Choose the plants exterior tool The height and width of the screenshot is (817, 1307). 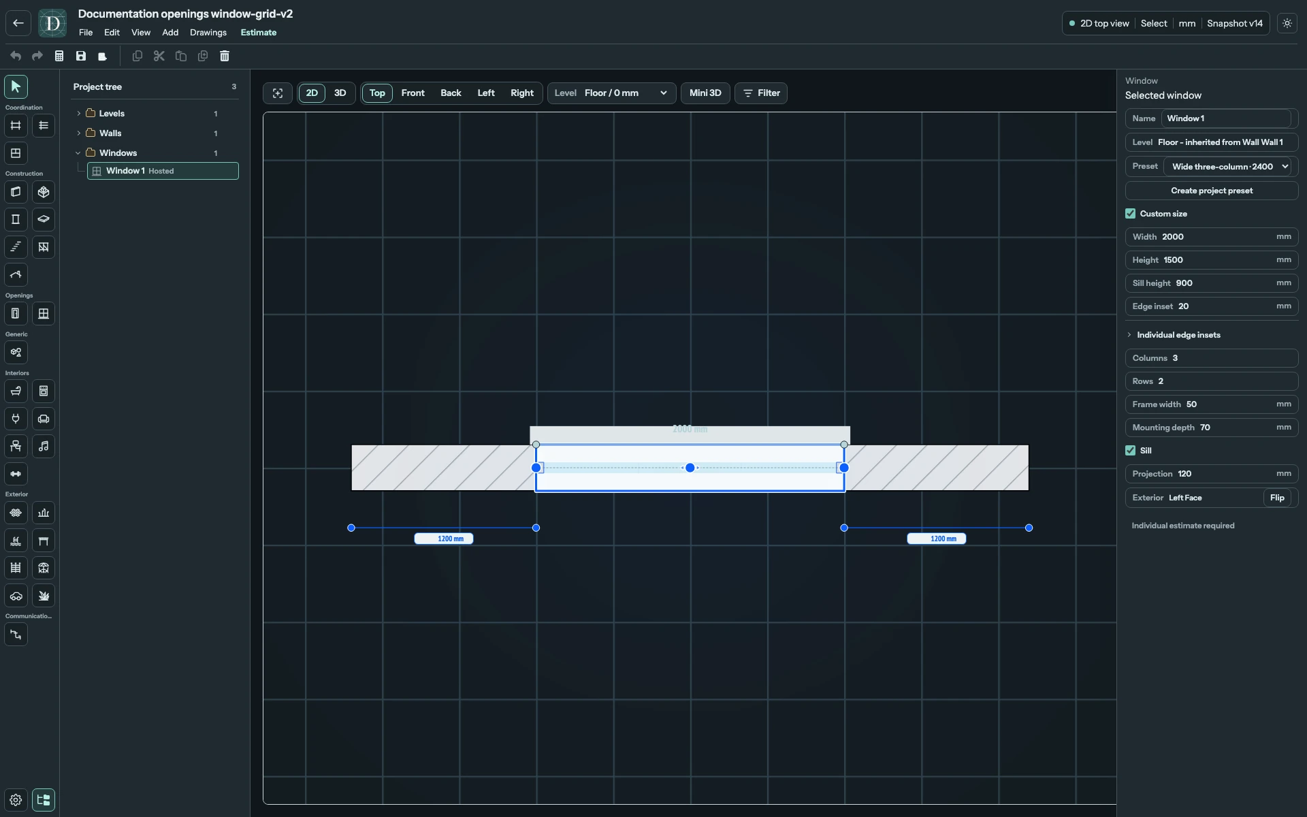tap(44, 596)
